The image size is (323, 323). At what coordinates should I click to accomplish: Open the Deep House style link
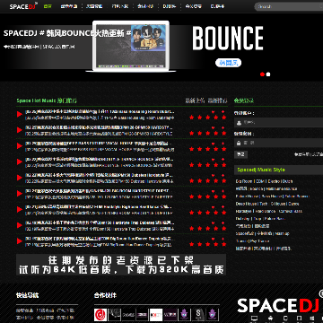pos(247,204)
